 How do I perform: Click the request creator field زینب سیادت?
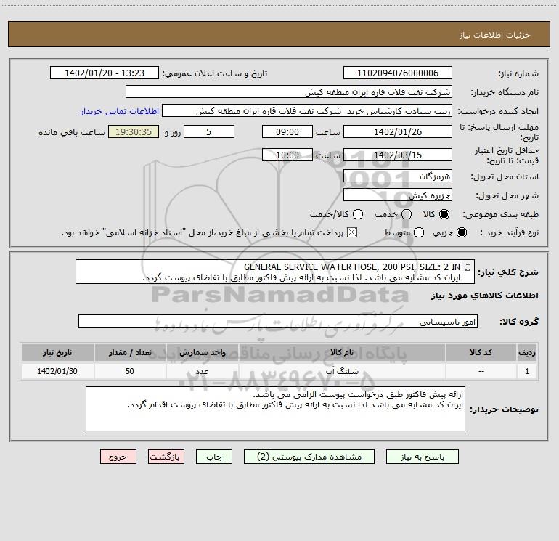click(307, 111)
